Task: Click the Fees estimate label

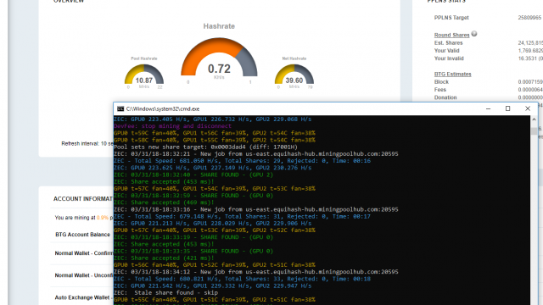Action: [x=440, y=90]
